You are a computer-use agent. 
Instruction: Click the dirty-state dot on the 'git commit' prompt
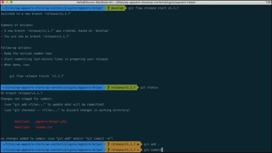138,150
